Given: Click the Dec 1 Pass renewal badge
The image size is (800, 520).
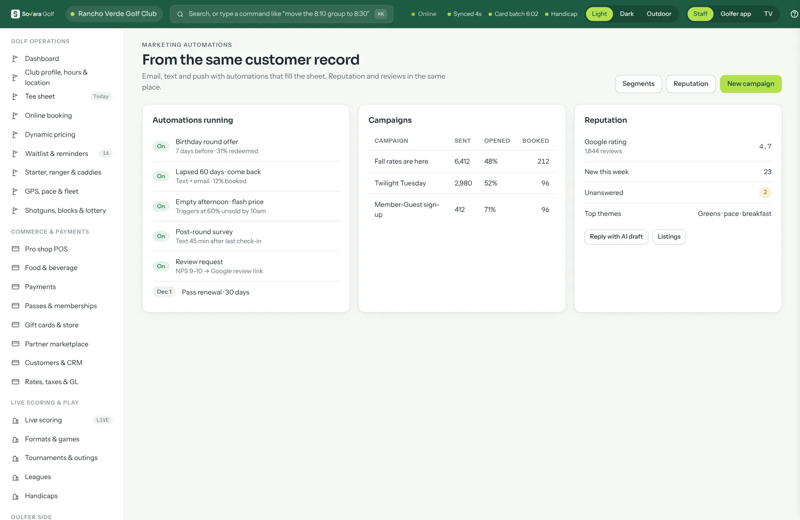Looking at the screenshot, I should coord(164,292).
